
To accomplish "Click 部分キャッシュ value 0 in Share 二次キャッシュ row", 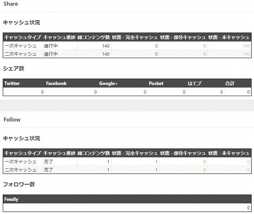I will [204, 54].
